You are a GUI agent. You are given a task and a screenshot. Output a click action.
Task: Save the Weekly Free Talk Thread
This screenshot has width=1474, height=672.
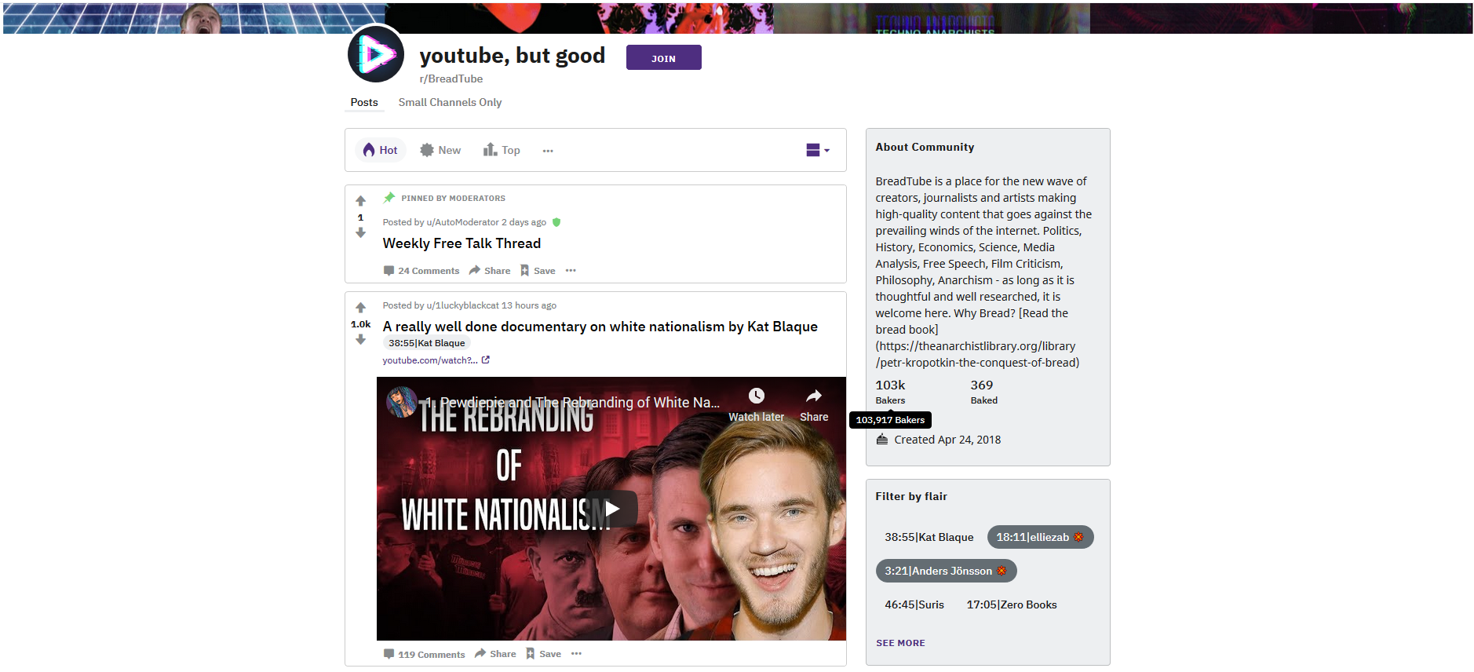pos(538,271)
